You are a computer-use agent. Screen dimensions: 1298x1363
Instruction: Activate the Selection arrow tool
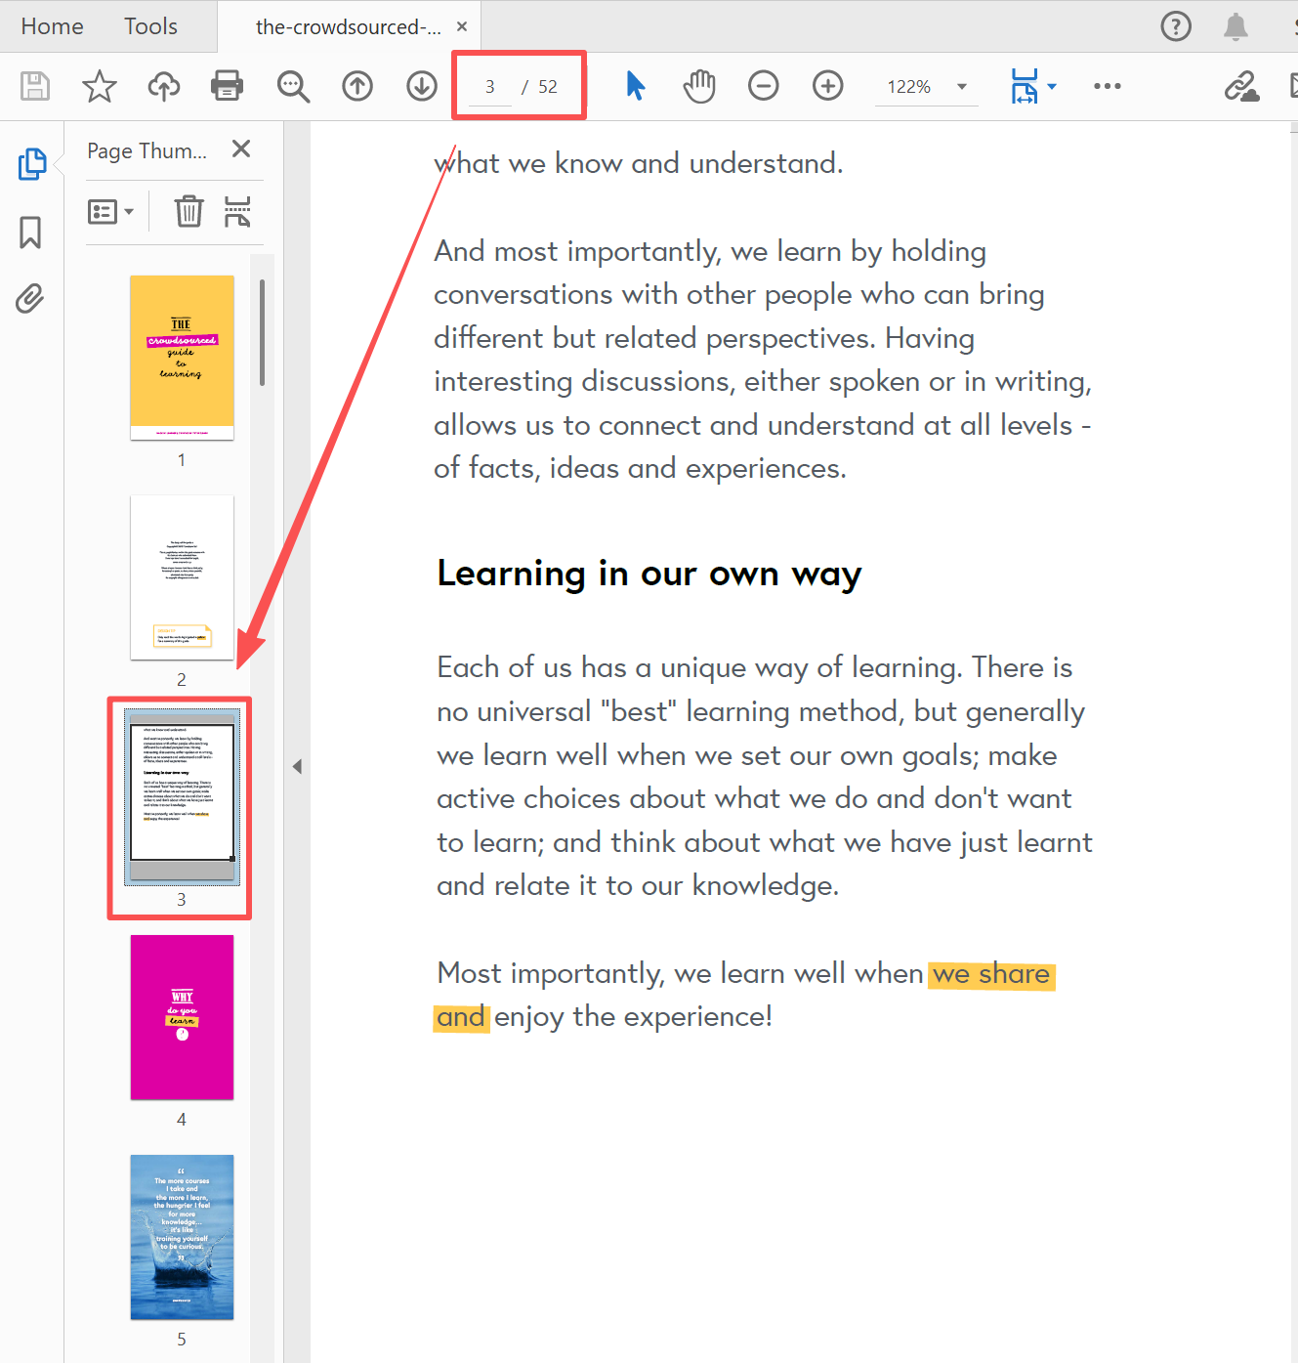[x=635, y=86]
